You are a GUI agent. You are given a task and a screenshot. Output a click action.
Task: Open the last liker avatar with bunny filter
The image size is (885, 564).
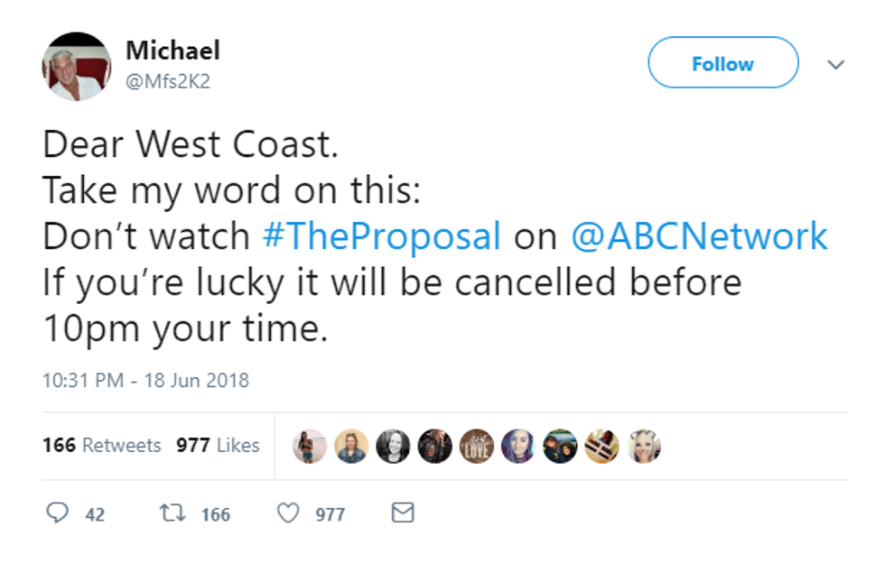click(644, 446)
